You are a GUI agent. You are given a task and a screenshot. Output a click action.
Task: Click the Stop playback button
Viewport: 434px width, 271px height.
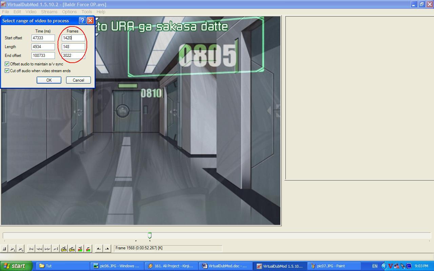(x=4, y=249)
